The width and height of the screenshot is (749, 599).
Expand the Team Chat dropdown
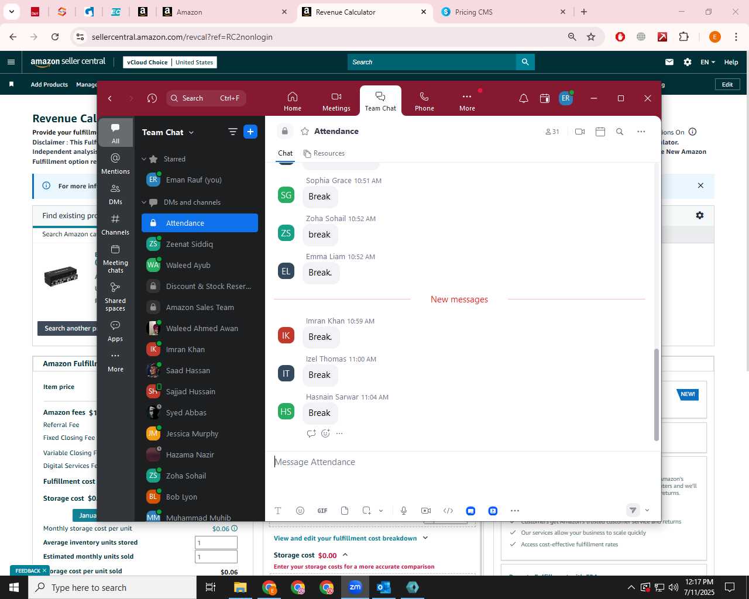pos(191,132)
